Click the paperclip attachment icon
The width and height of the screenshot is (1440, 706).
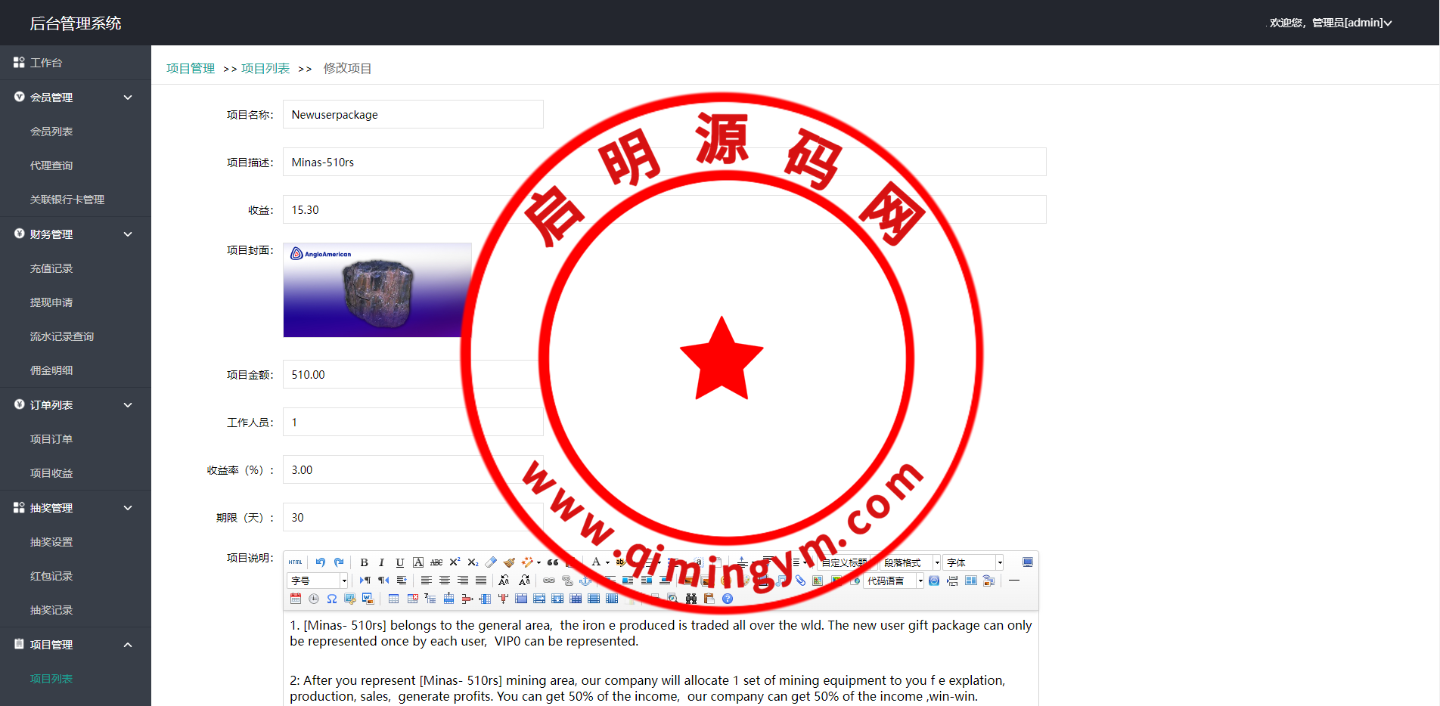pyautogui.click(x=800, y=581)
